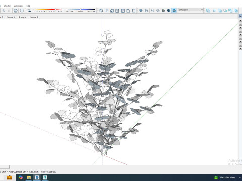The width and height of the screenshot is (242, 181).
Task: Switch to Bottom camera view
Action: 134,11
